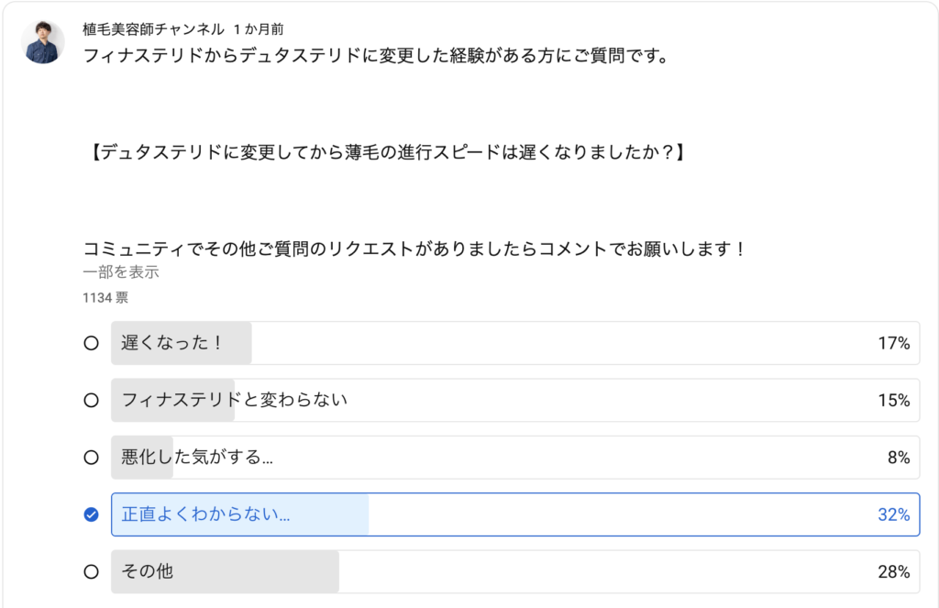This screenshot has width=939, height=608.
Task: Collapse the post with 一部を表示
Action: coord(121,272)
